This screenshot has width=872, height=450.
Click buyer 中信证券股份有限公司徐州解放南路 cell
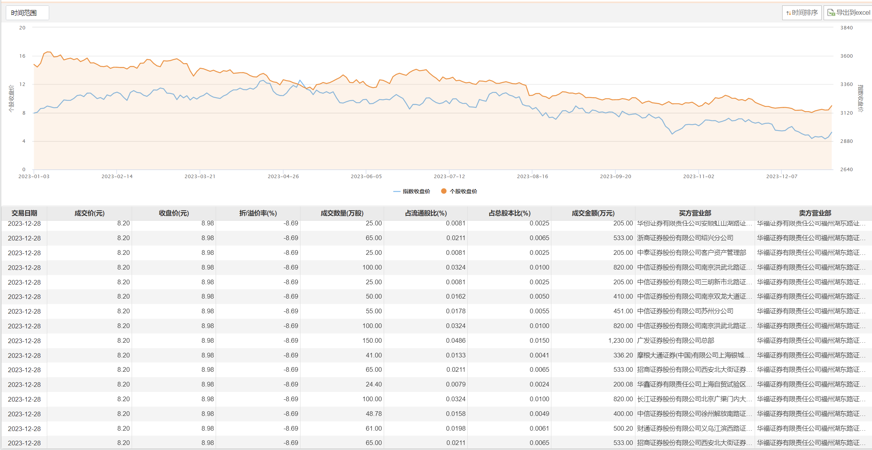click(x=695, y=414)
